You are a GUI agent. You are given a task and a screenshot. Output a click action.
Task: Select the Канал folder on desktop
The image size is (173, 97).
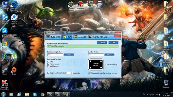[166, 71]
